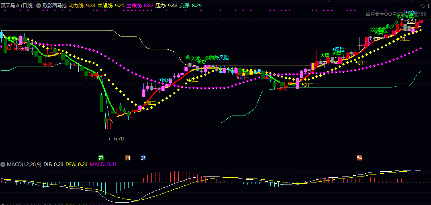The width and height of the screenshot is (431, 205).
Task: Click the orange 回 event marker
Action: pos(128,158)
